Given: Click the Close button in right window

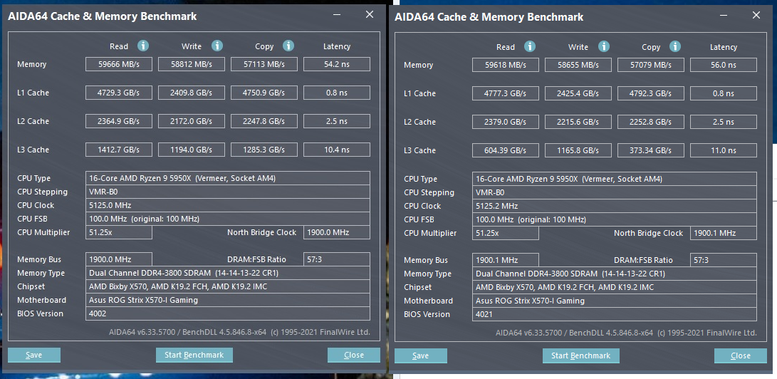Looking at the screenshot, I should tap(741, 355).
